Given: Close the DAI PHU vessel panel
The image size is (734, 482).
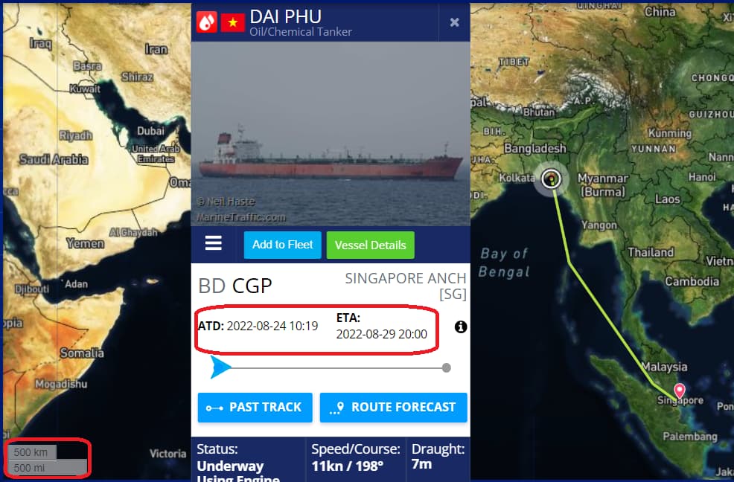Looking at the screenshot, I should point(454,22).
